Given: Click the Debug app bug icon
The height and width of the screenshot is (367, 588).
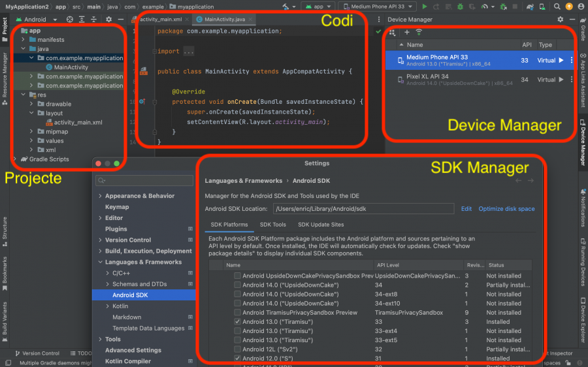Looking at the screenshot, I should 460,7.
